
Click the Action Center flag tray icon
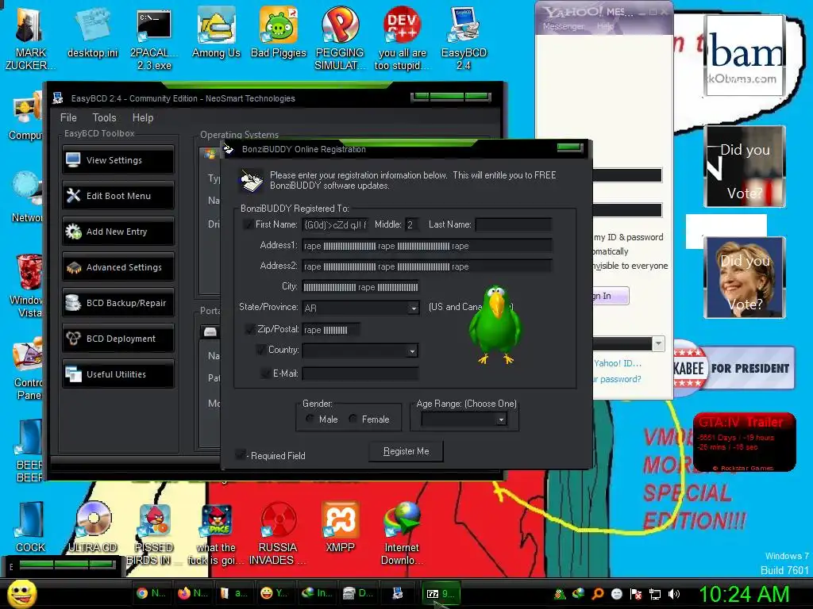click(x=636, y=594)
